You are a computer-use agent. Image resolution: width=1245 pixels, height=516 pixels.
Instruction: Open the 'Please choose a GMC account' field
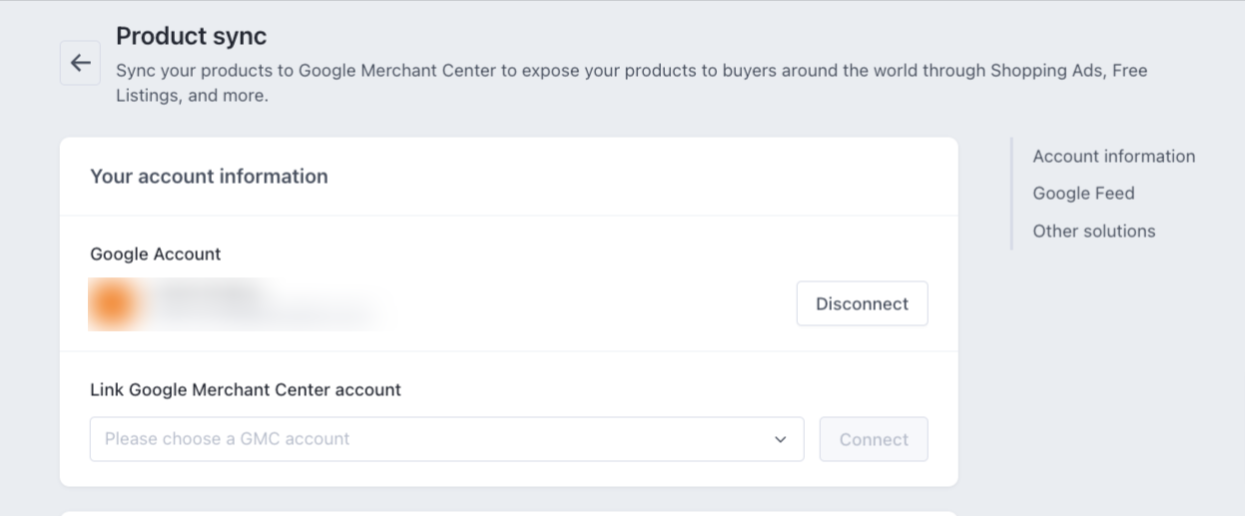pyautogui.click(x=429, y=439)
